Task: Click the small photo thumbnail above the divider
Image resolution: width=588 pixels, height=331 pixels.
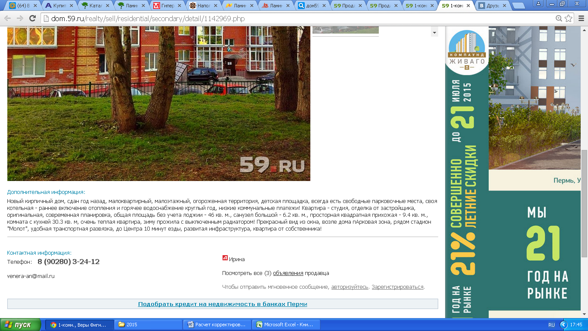Action: click(x=345, y=30)
